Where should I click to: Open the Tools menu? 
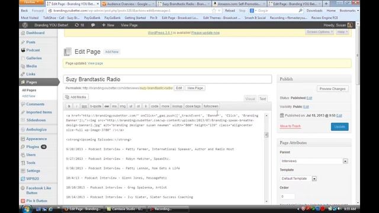click(31, 163)
